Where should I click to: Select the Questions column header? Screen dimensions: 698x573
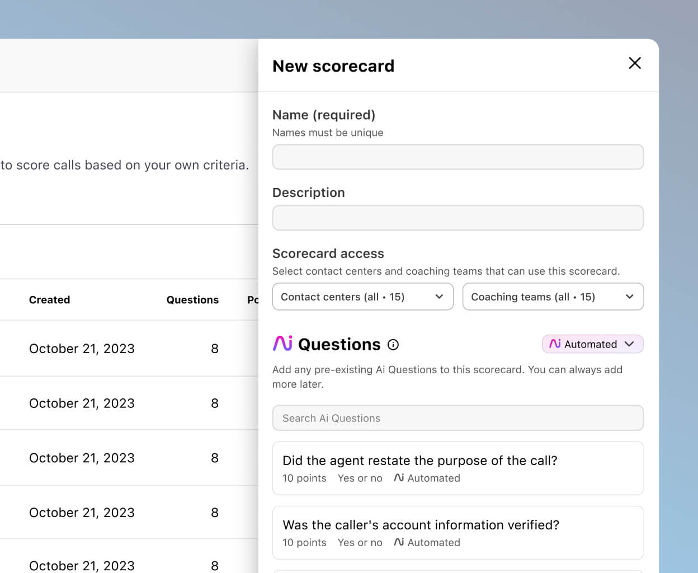point(192,300)
